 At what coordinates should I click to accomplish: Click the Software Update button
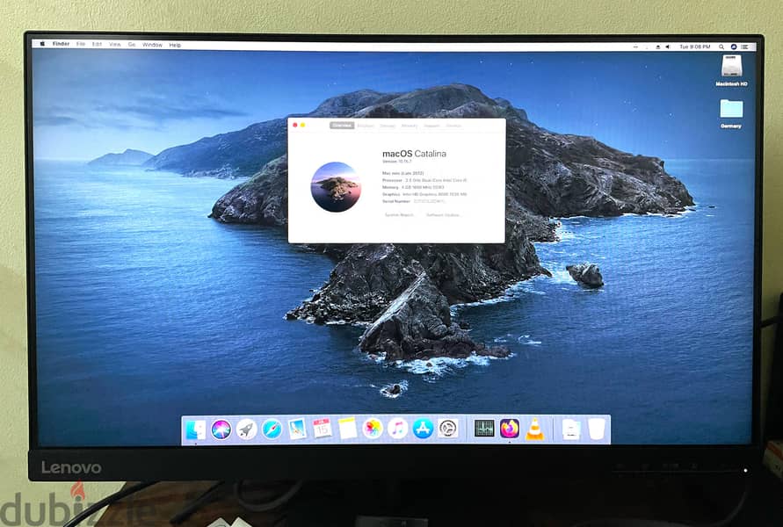click(443, 214)
